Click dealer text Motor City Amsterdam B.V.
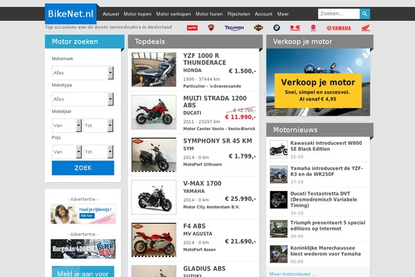Screen dimensions: 415x277 tap(211, 207)
